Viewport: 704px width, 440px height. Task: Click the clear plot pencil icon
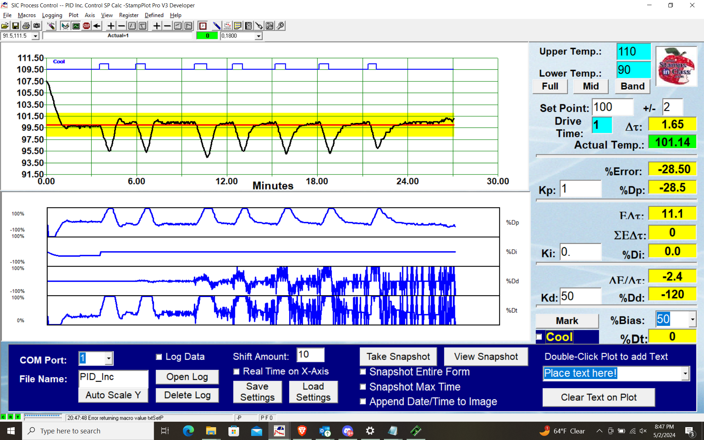(51, 26)
